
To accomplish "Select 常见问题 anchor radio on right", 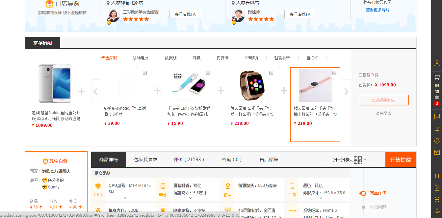I will [363, 207].
